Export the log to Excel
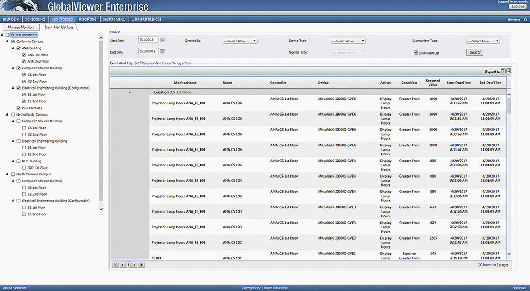 (509, 72)
